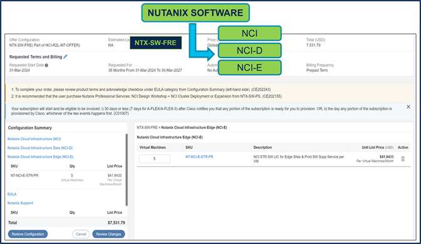Select the 36 Months requested-for text
421x244 pixels.
[x=145, y=71]
